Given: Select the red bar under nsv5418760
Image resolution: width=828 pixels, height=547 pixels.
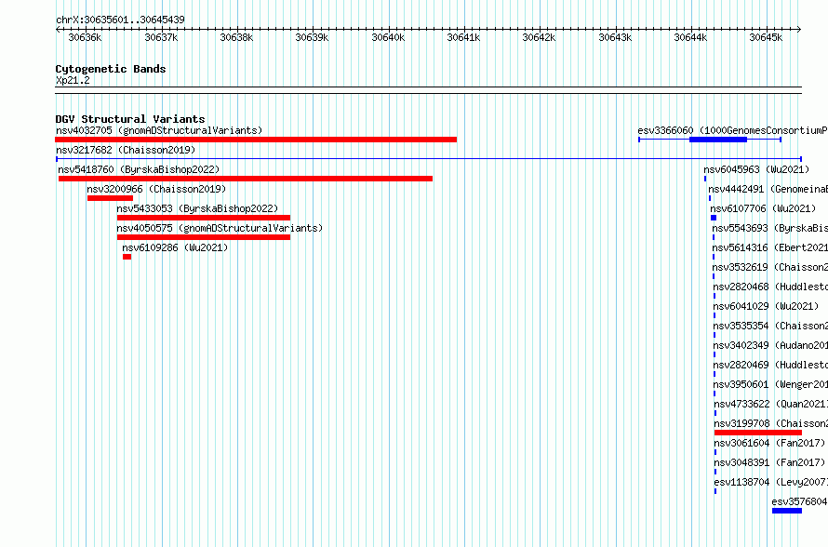Looking at the screenshot, I should pos(246,179).
